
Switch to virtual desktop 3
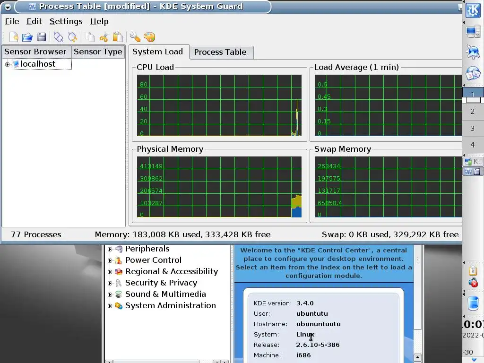(472, 129)
